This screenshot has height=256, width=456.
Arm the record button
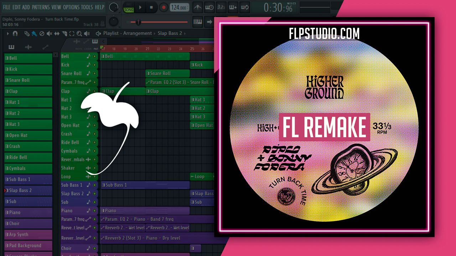[x=164, y=7]
